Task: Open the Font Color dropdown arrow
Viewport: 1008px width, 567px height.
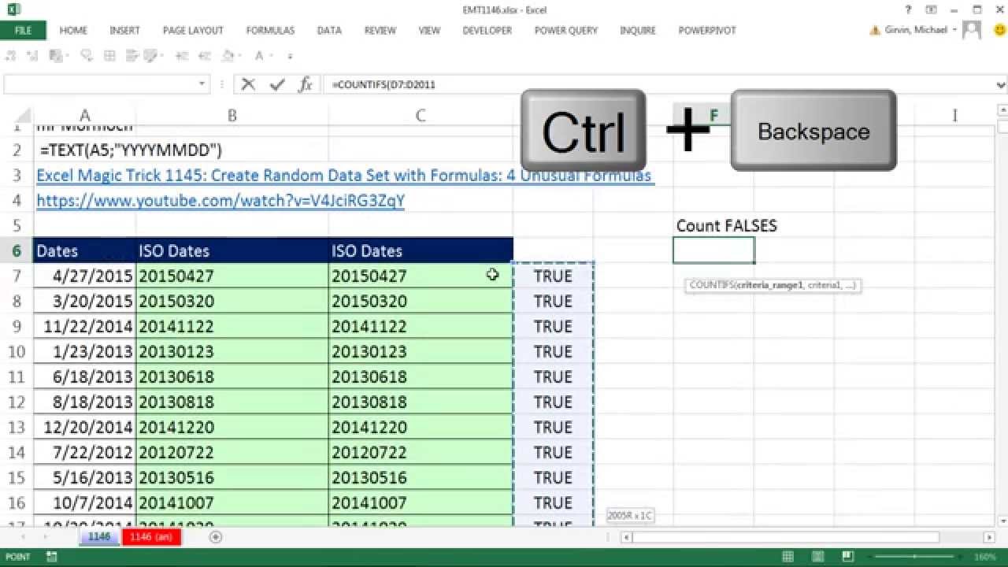Action: point(271,57)
